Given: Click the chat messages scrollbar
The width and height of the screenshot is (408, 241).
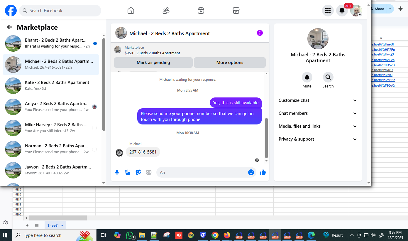Looking at the screenshot, I should [x=266, y=138].
